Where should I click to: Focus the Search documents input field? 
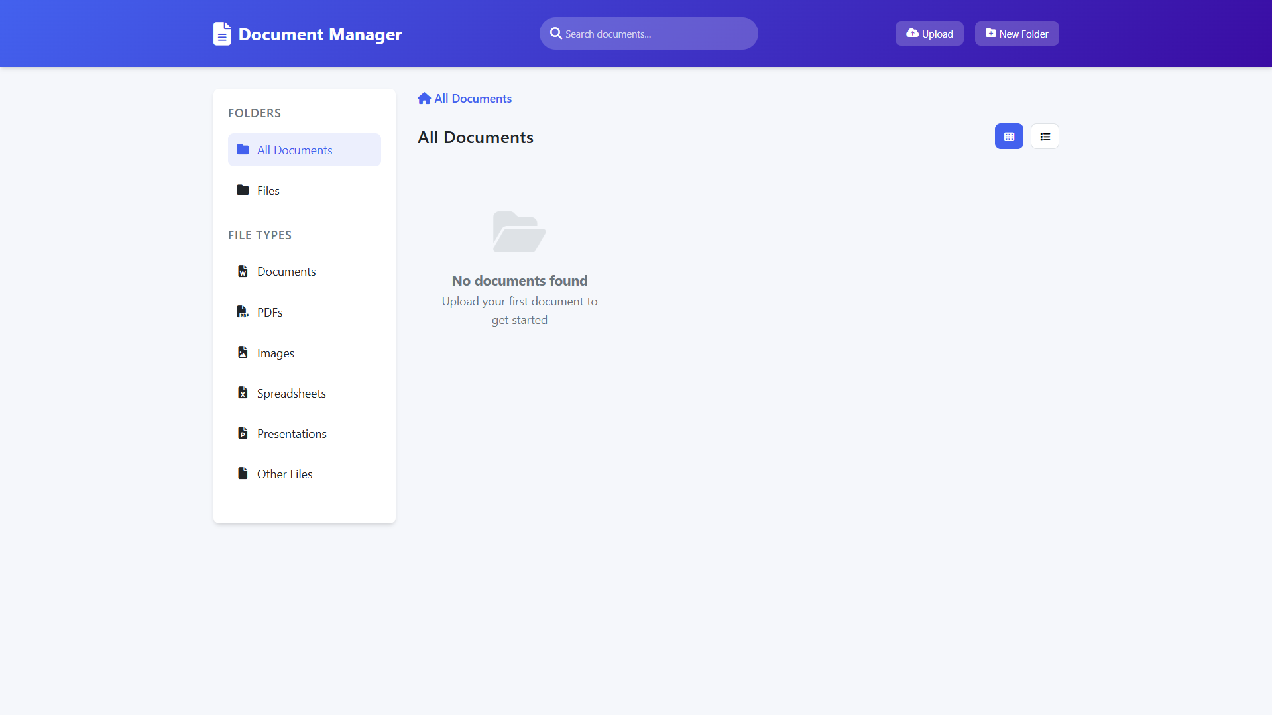point(648,34)
